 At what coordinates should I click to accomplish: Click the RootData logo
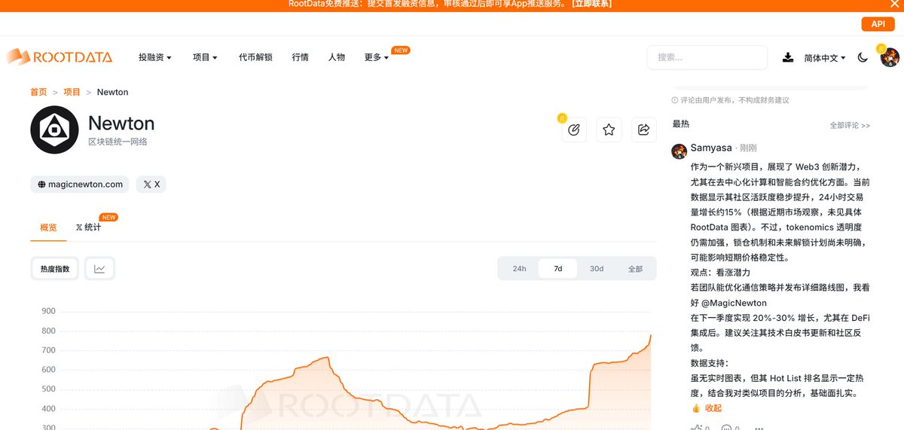60,56
